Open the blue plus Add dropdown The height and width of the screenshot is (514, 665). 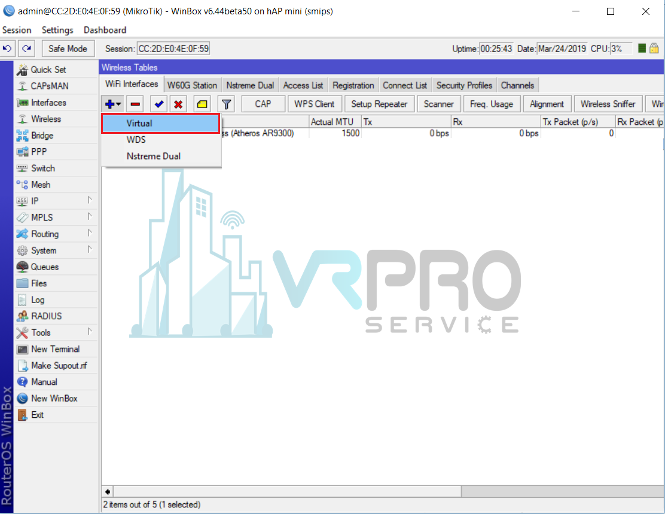[x=112, y=104]
